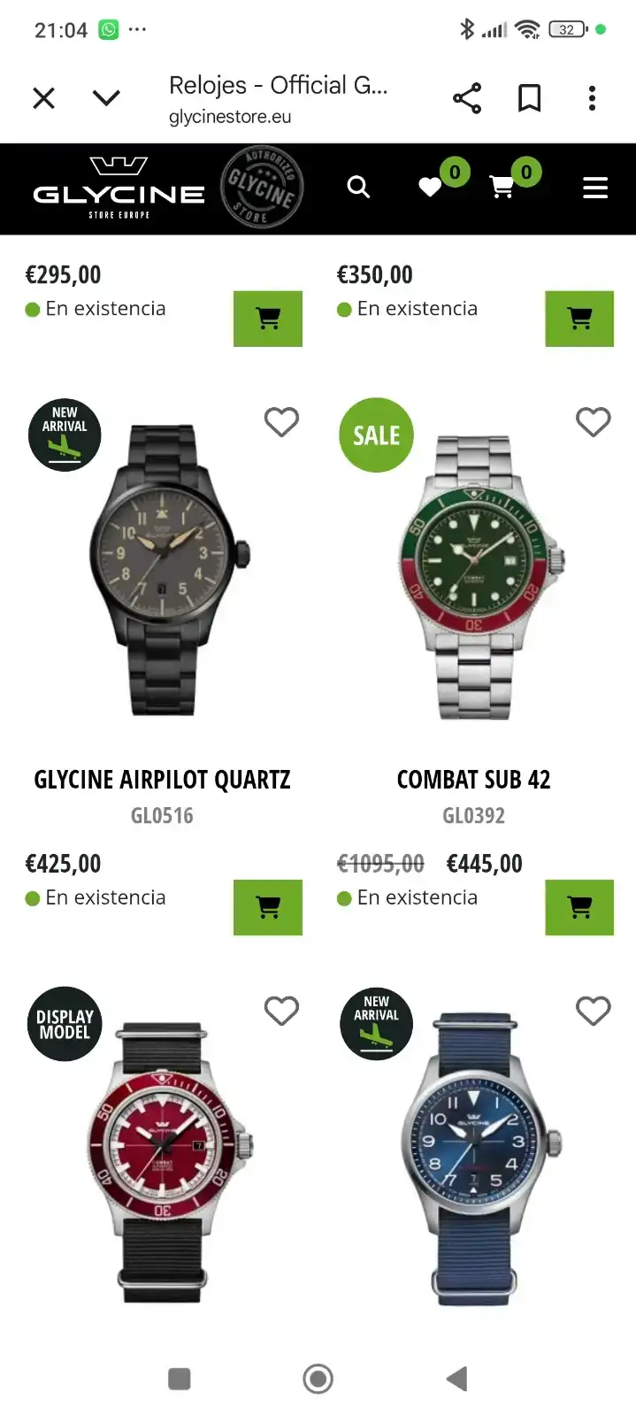Viewport: 636px width, 1416px height.
Task: Tap the share icon in the browser bar
Action: coord(467,98)
